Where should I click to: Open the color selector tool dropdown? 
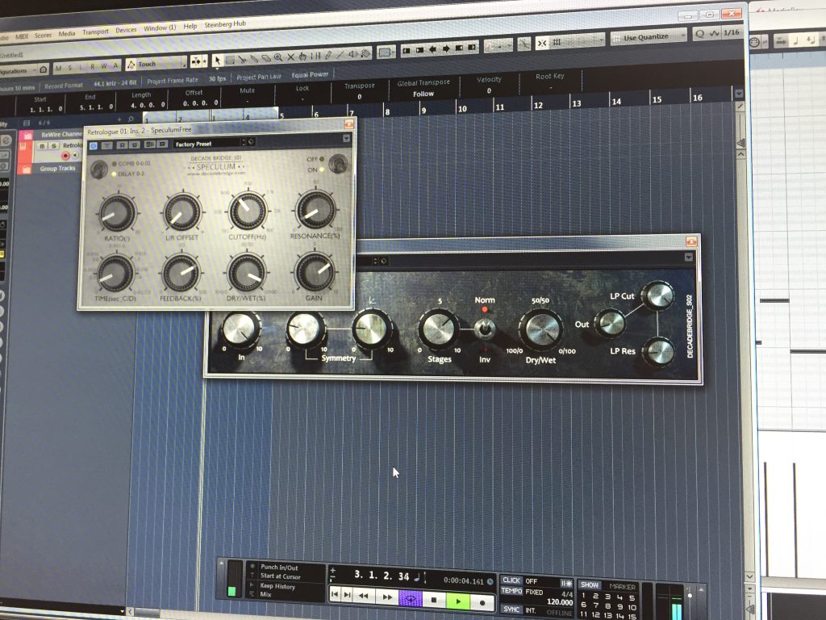(386, 52)
